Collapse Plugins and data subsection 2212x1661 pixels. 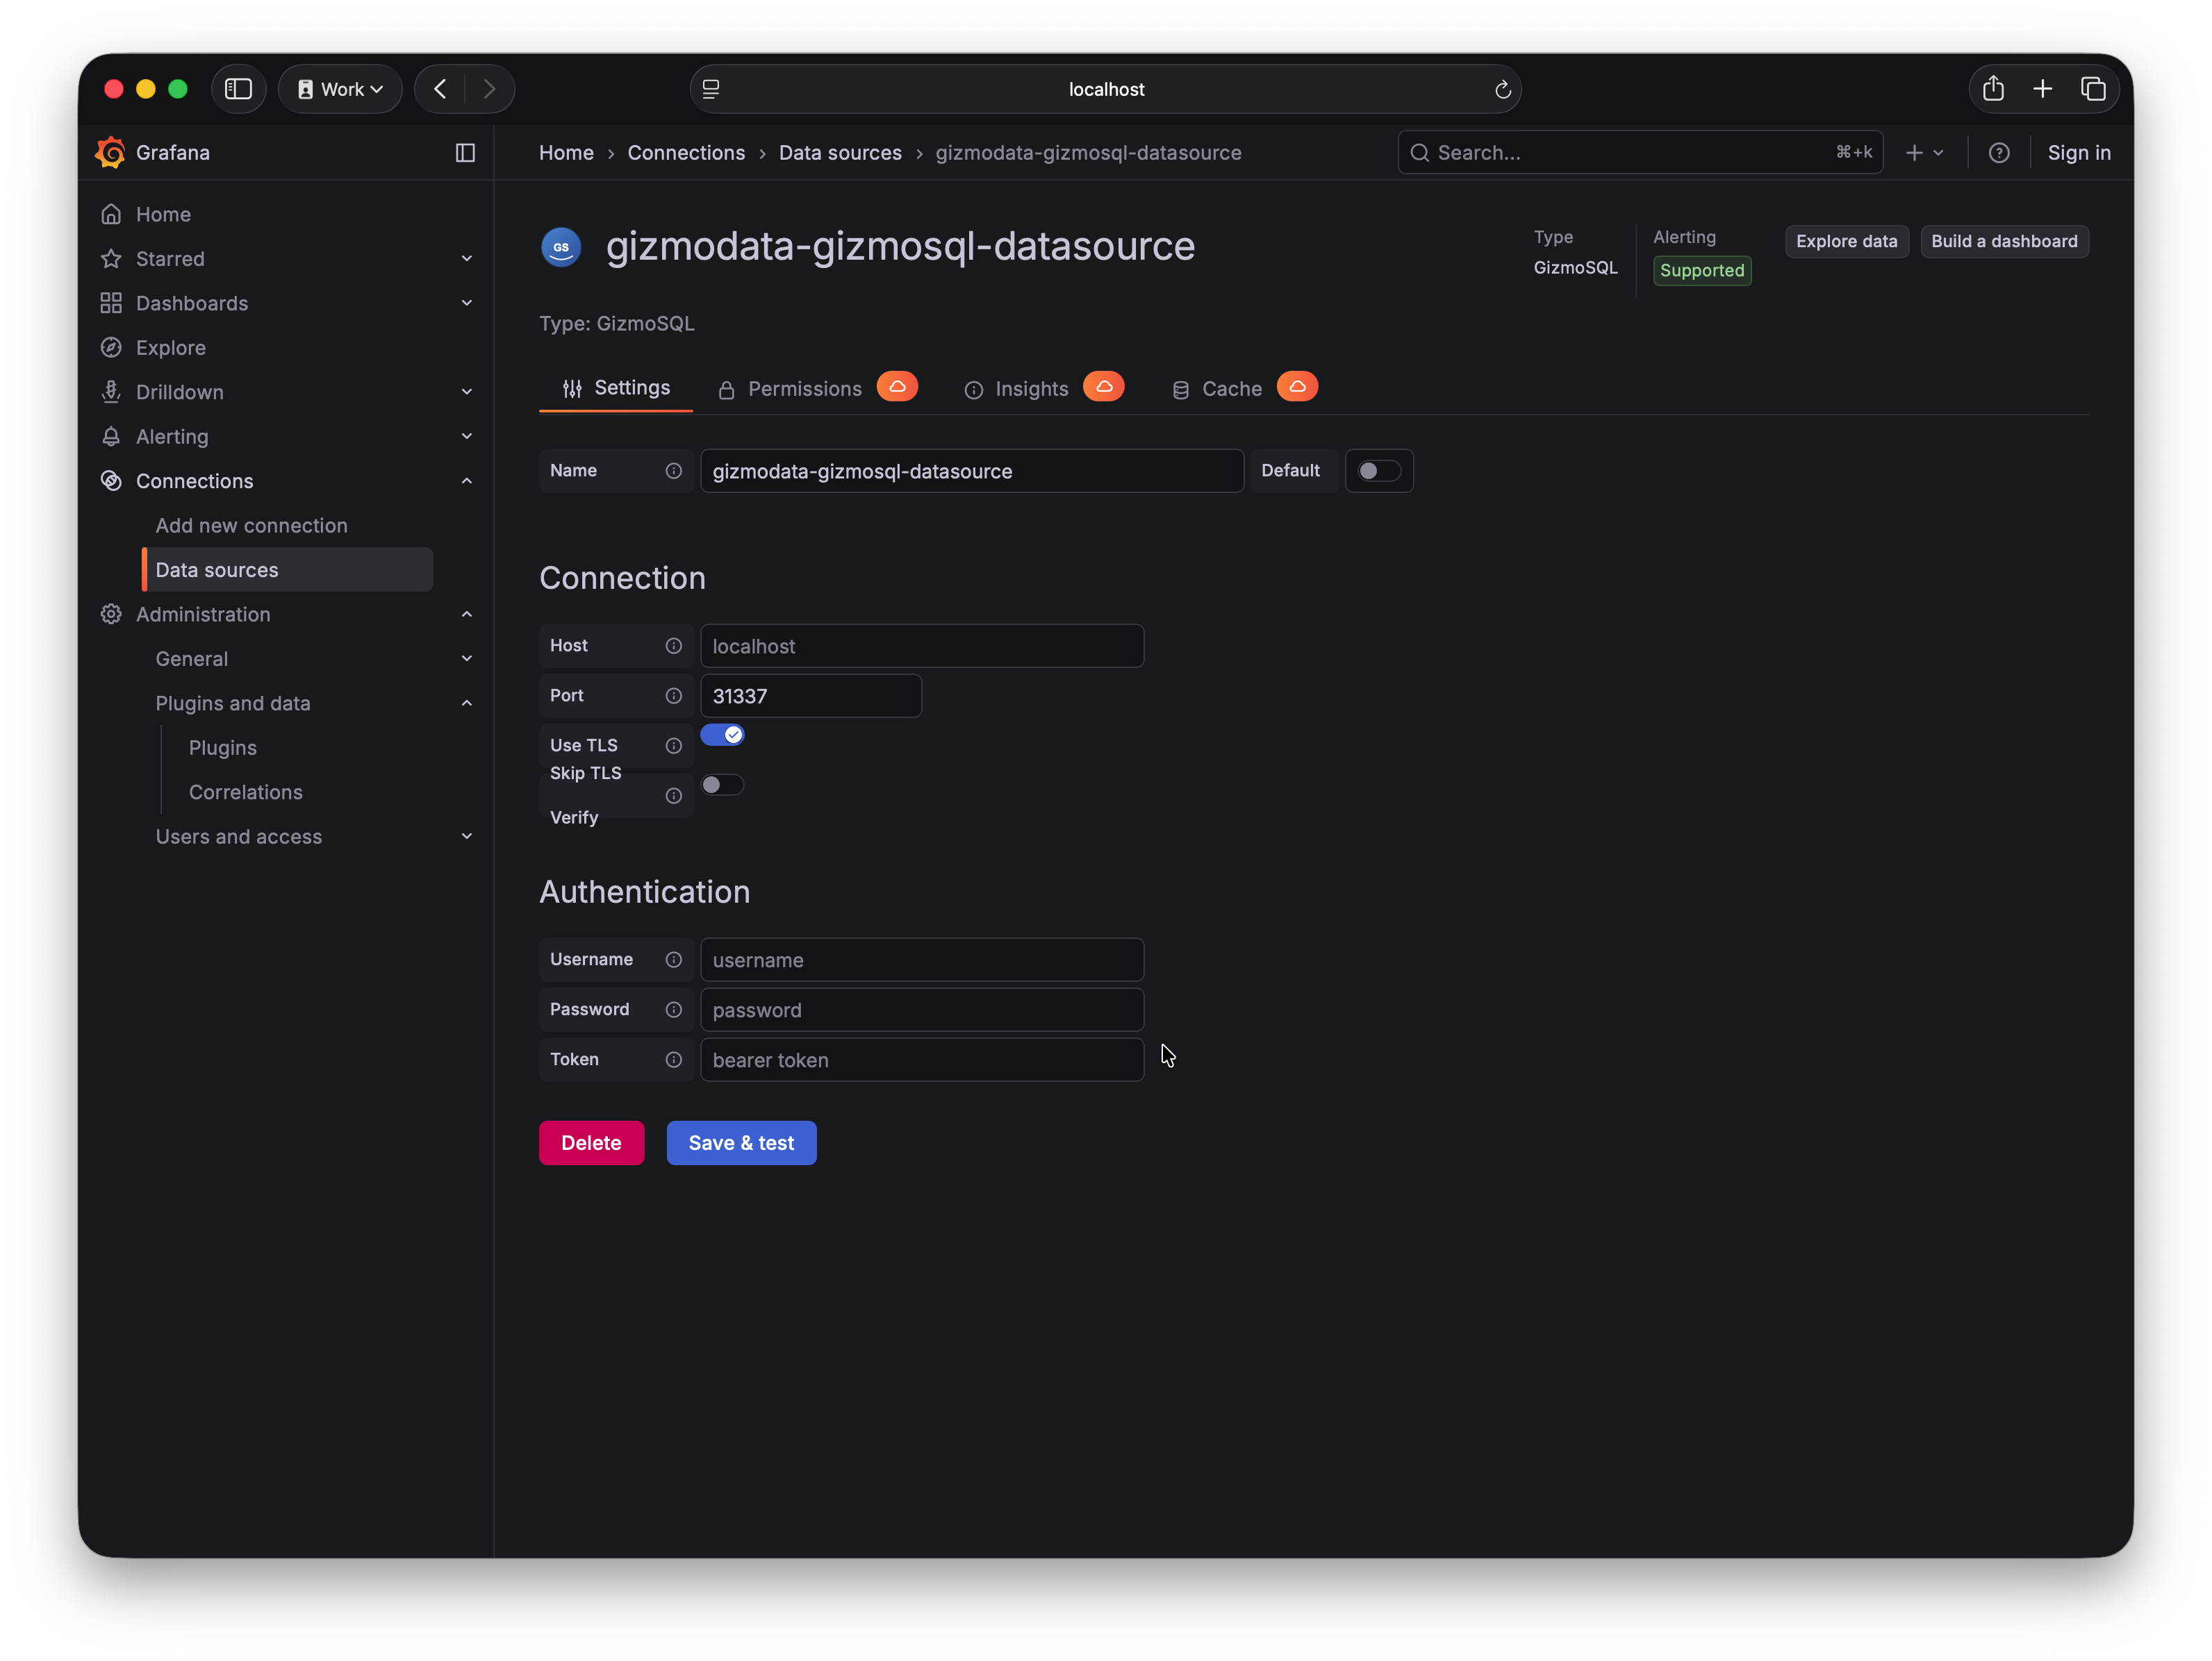466,703
